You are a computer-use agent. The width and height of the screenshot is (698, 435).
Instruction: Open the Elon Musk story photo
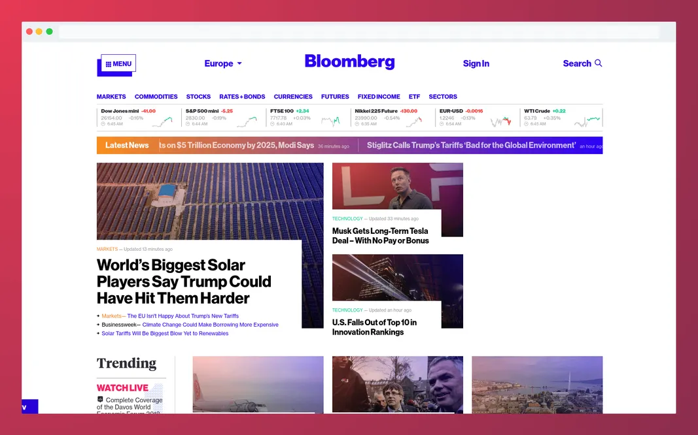click(x=398, y=186)
